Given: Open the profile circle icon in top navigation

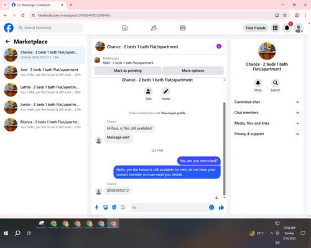Looking at the screenshot, I should point(183,28).
